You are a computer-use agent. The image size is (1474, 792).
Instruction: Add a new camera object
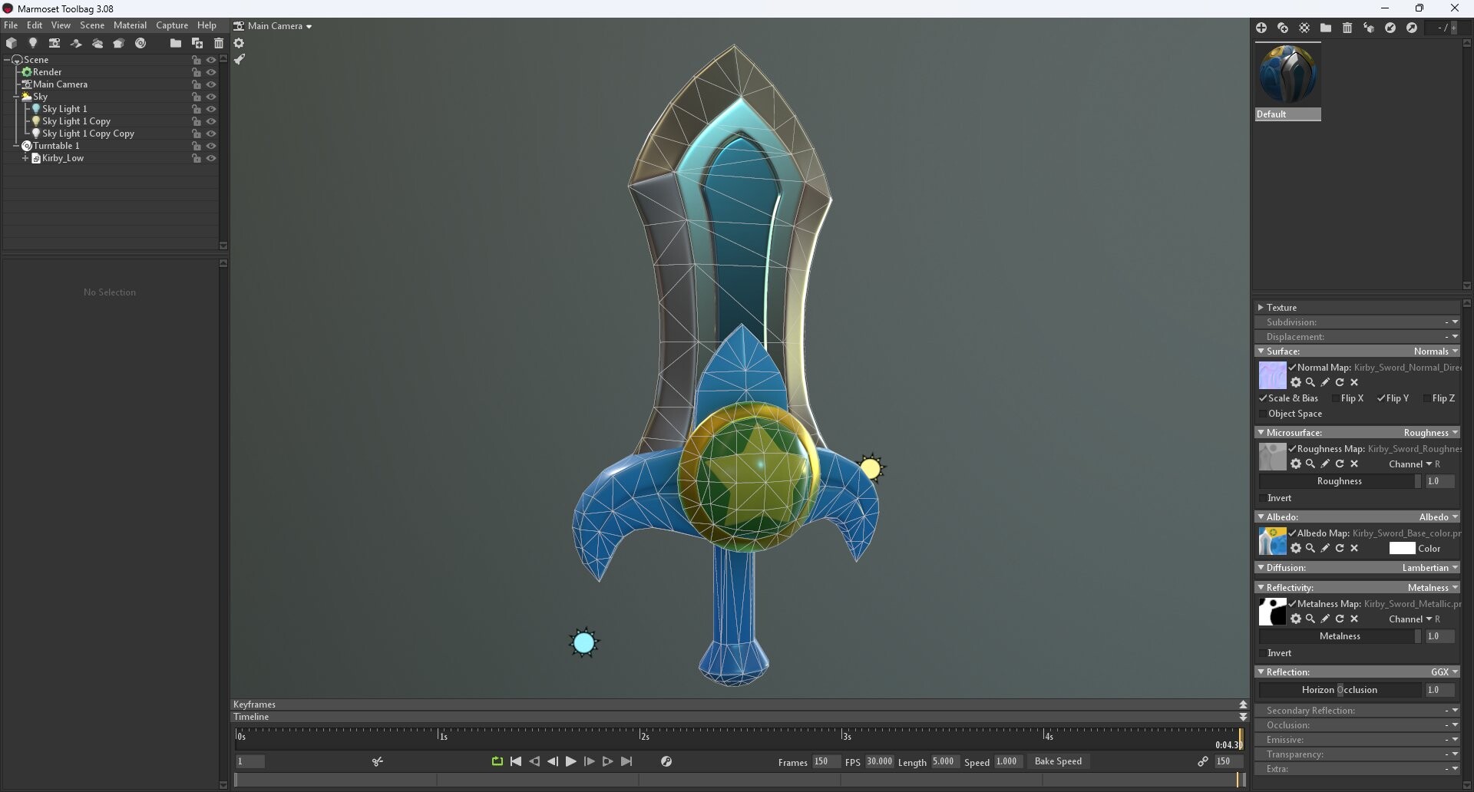[x=55, y=43]
